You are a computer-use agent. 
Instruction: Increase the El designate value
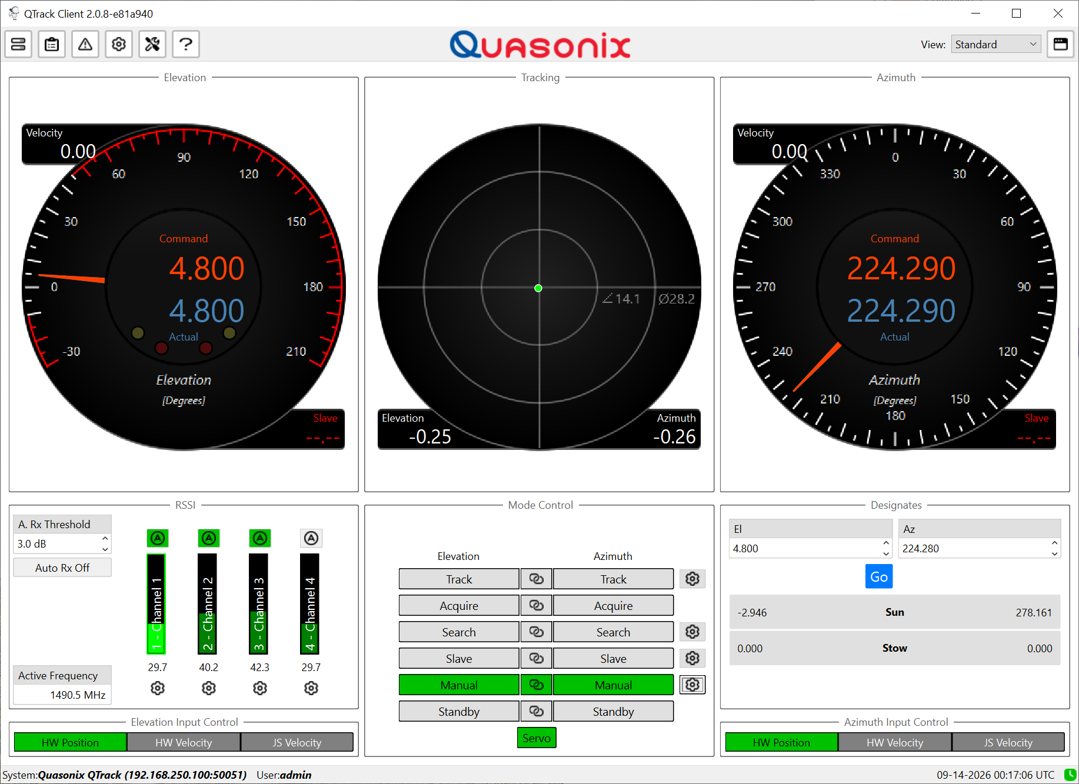[886, 543]
